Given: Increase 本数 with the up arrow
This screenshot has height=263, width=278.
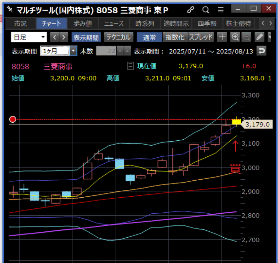Looking at the screenshot, I should click(x=127, y=51).
